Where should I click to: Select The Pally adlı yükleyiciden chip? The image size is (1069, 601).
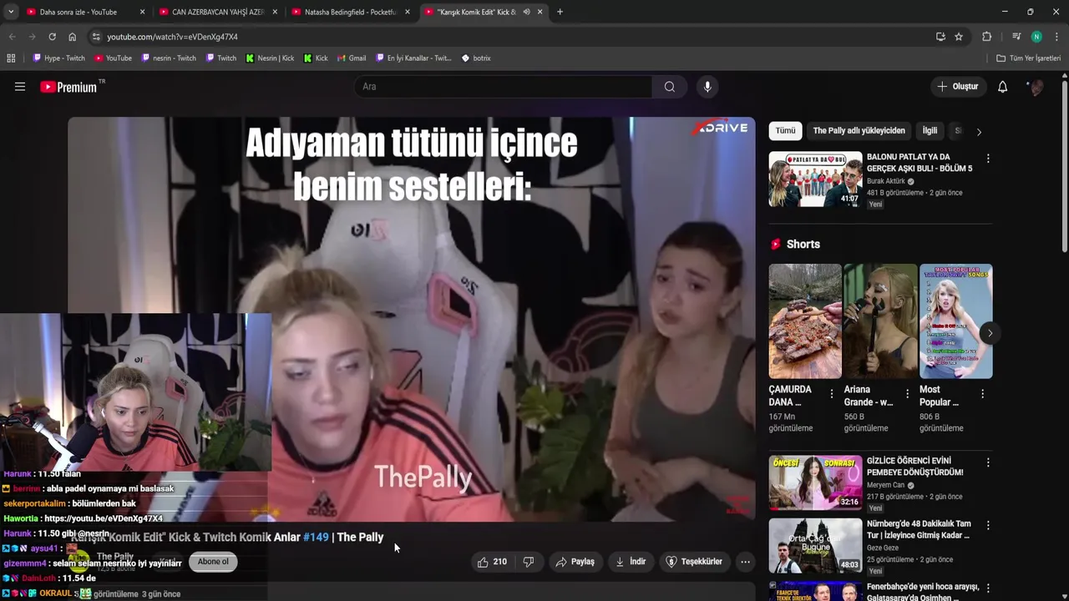point(859,131)
